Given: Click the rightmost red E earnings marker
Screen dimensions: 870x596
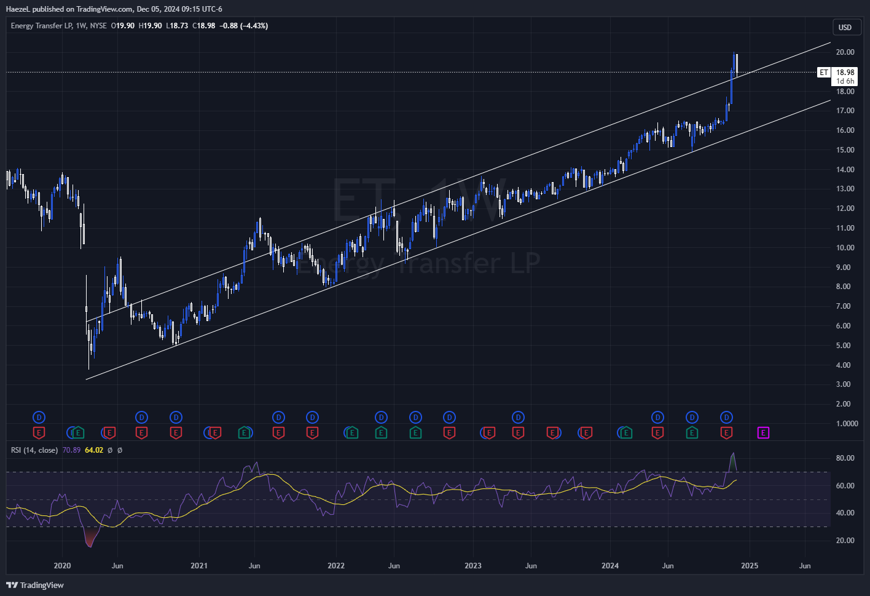Looking at the screenshot, I should click(x=726, y=433).
